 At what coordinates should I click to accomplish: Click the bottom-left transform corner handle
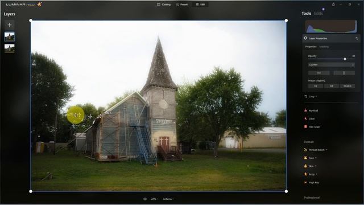click(x=31, y=191)
